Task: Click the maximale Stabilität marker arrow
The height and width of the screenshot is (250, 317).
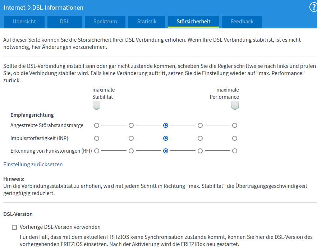Action: click(x=96, y=106)
